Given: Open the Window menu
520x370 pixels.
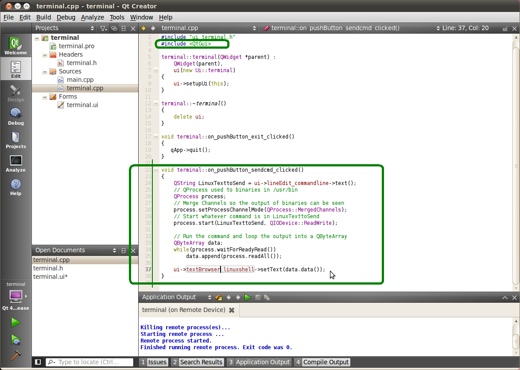Looking at the screenshot, I should point(142,17).
